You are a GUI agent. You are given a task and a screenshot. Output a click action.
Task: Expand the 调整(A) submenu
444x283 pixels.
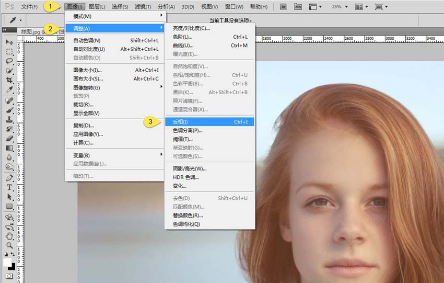115,28
